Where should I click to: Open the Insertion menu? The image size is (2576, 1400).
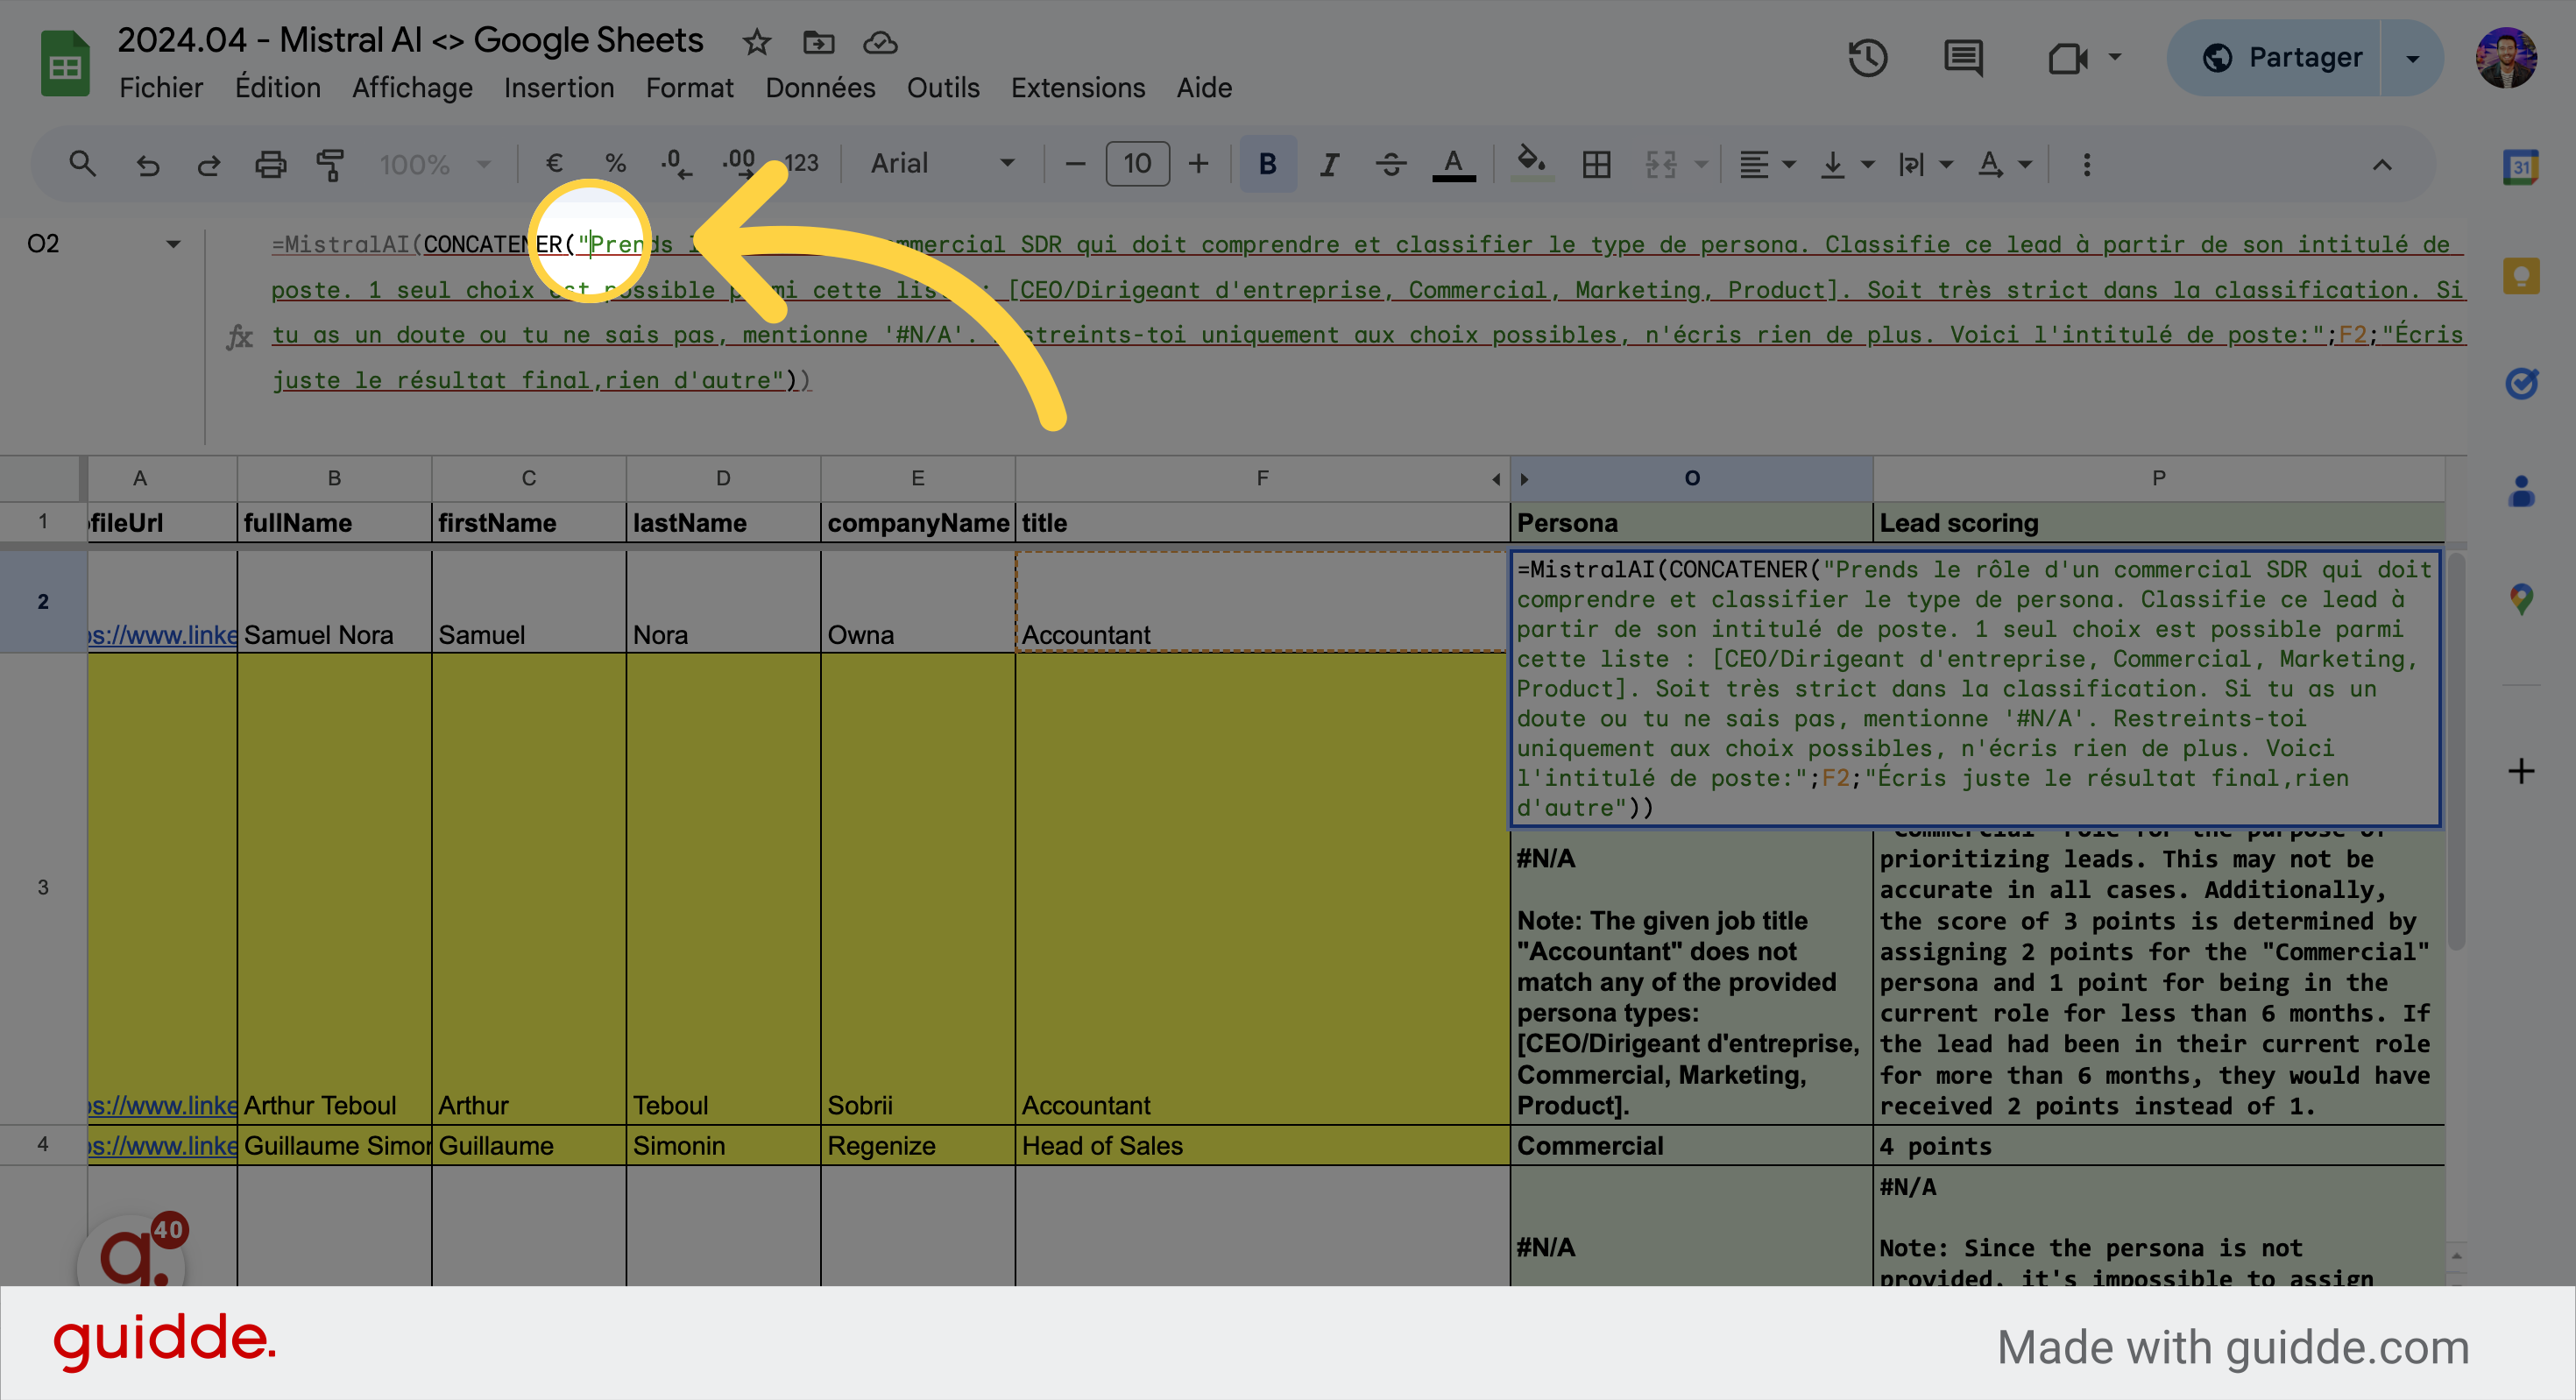click(559, 88)
